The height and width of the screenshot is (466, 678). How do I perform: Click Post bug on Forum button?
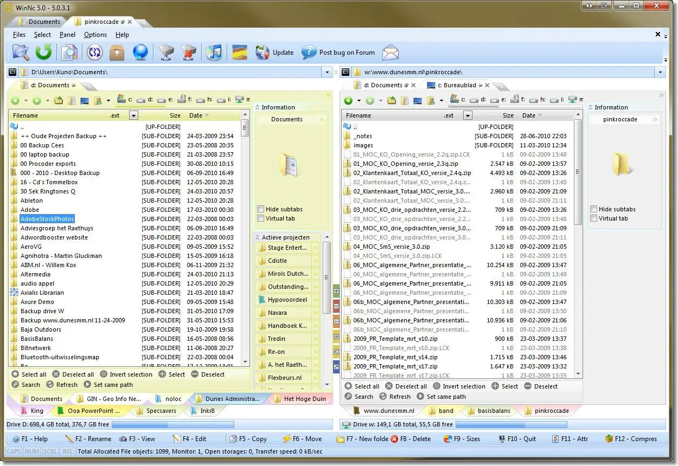338,53
